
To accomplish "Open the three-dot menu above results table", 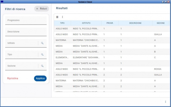I will [x=62, y=17].
